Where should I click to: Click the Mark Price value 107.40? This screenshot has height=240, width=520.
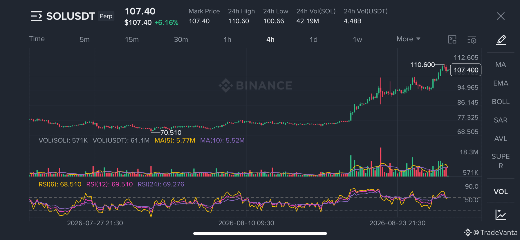pyautogui.click(x=199, y=21)
